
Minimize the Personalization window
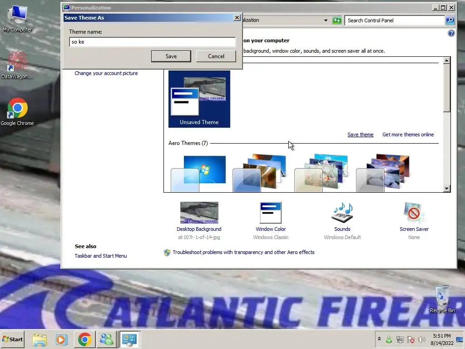click(x=435, y=7)
